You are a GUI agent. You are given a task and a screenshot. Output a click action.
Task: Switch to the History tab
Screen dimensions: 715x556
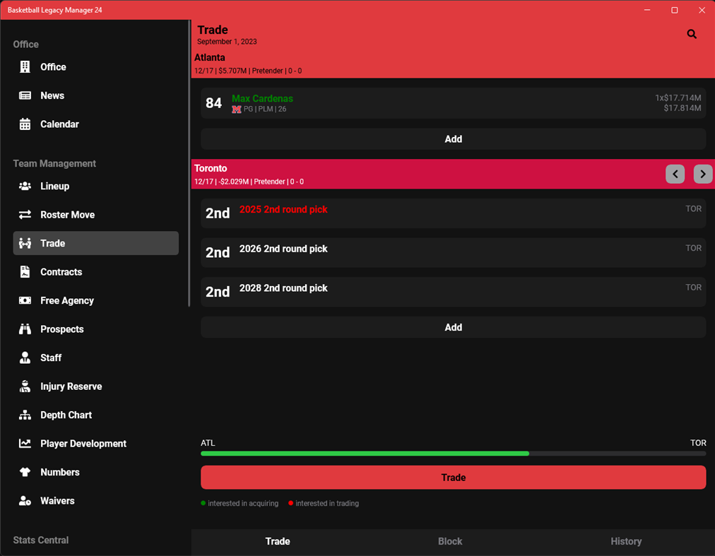pyautogui.click(x=626, y=541)
